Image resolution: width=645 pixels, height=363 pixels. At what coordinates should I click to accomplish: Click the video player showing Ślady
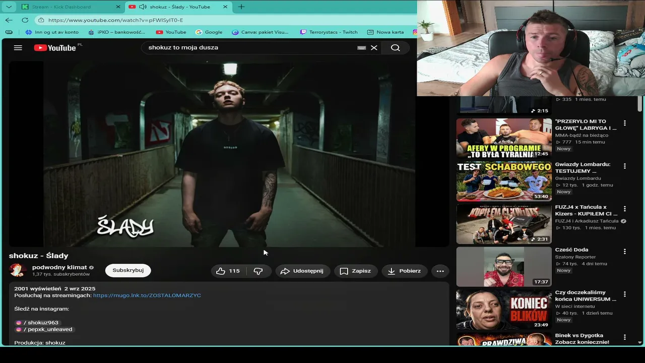pos(229,154)
